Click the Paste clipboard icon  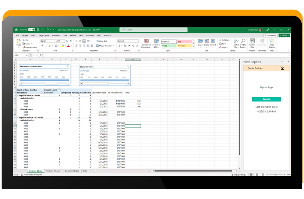[19, 41]
